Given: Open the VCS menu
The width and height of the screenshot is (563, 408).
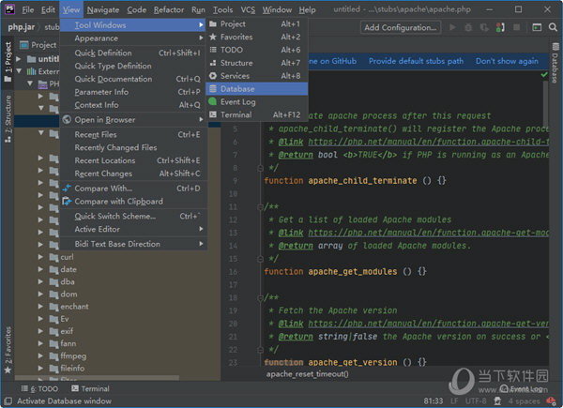Looking at the screenshot, I should pyautogui.click(x=248, y=9).
